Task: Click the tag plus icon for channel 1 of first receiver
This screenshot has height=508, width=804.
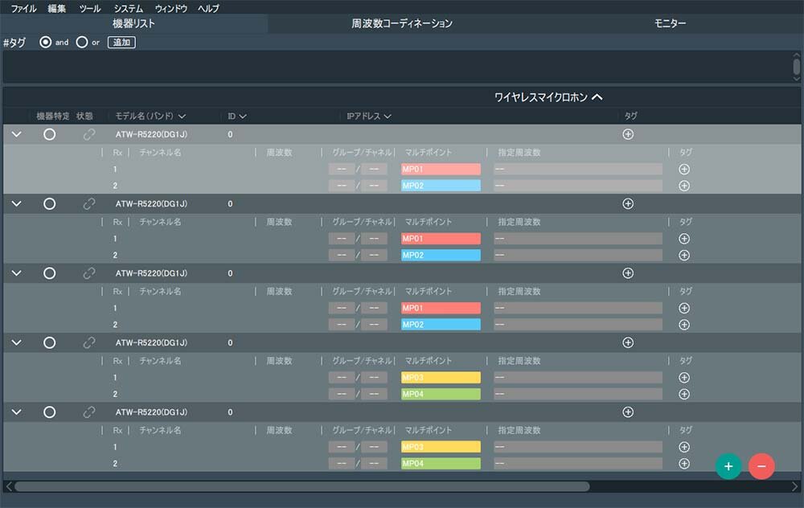Action: click(684, 169)
